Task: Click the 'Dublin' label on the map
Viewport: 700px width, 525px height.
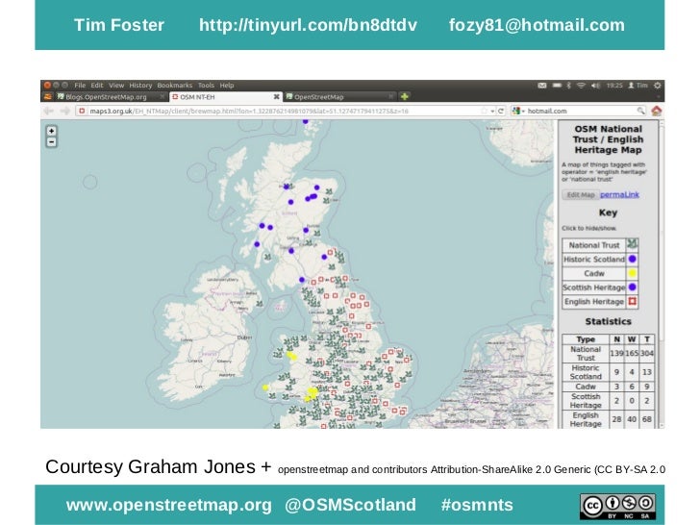Action: (244, 337)
